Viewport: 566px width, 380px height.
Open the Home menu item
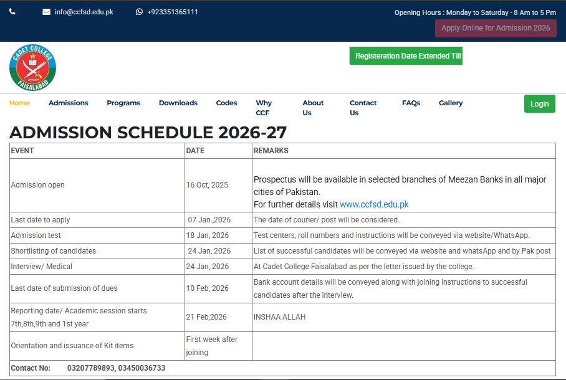pyautogui.click(x=19, y=103)
